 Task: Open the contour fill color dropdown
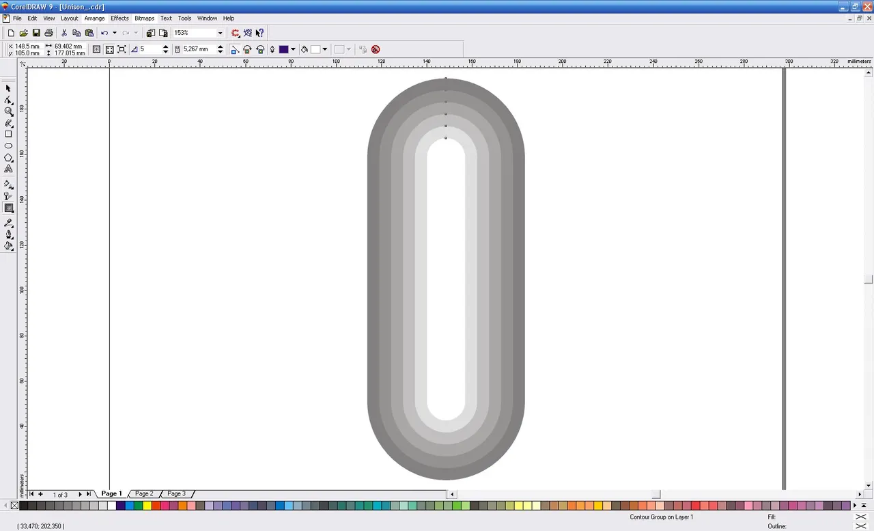click(x=324, y=49)
